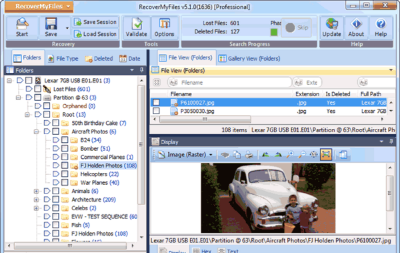Switch to the Deleted tab
This screenshot has height=253, width=400.
(99, 59)
